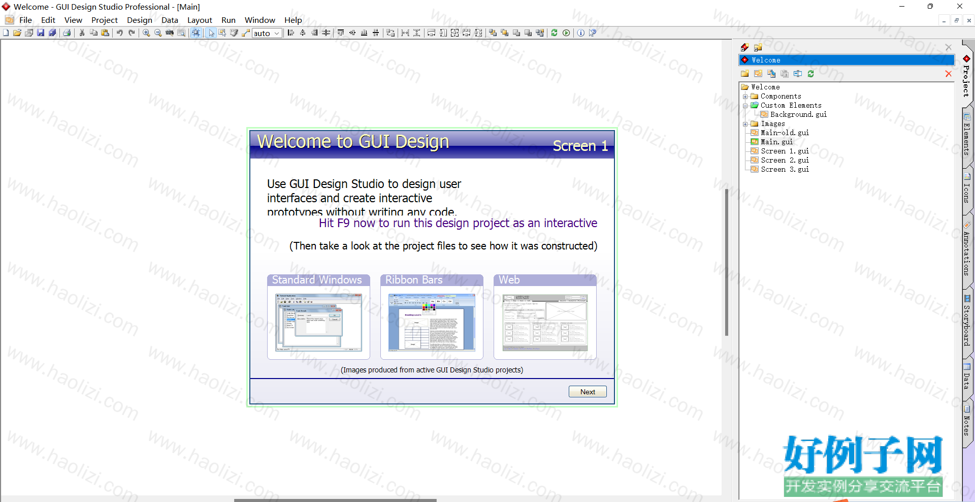Open the Window menu
975x502 pixels.
260,20
